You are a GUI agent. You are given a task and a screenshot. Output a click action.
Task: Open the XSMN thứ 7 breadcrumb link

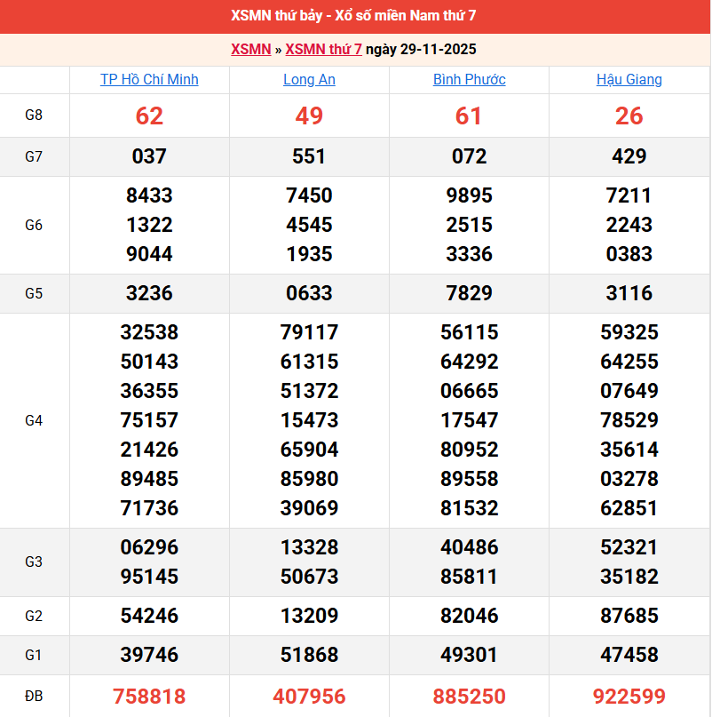323,50
